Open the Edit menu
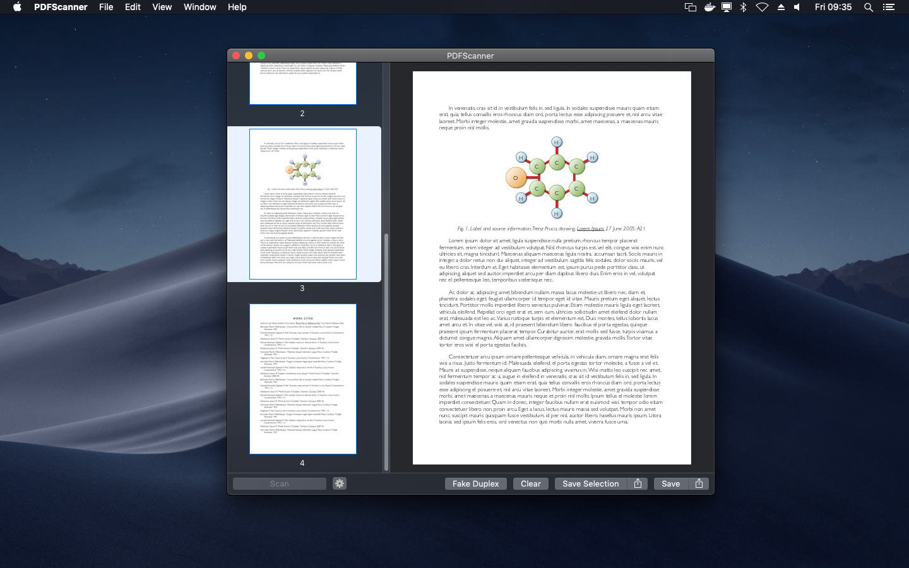 [133, 7]
